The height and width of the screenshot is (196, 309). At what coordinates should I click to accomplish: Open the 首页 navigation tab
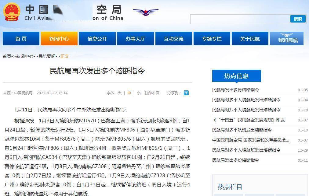tap(21, 38)
